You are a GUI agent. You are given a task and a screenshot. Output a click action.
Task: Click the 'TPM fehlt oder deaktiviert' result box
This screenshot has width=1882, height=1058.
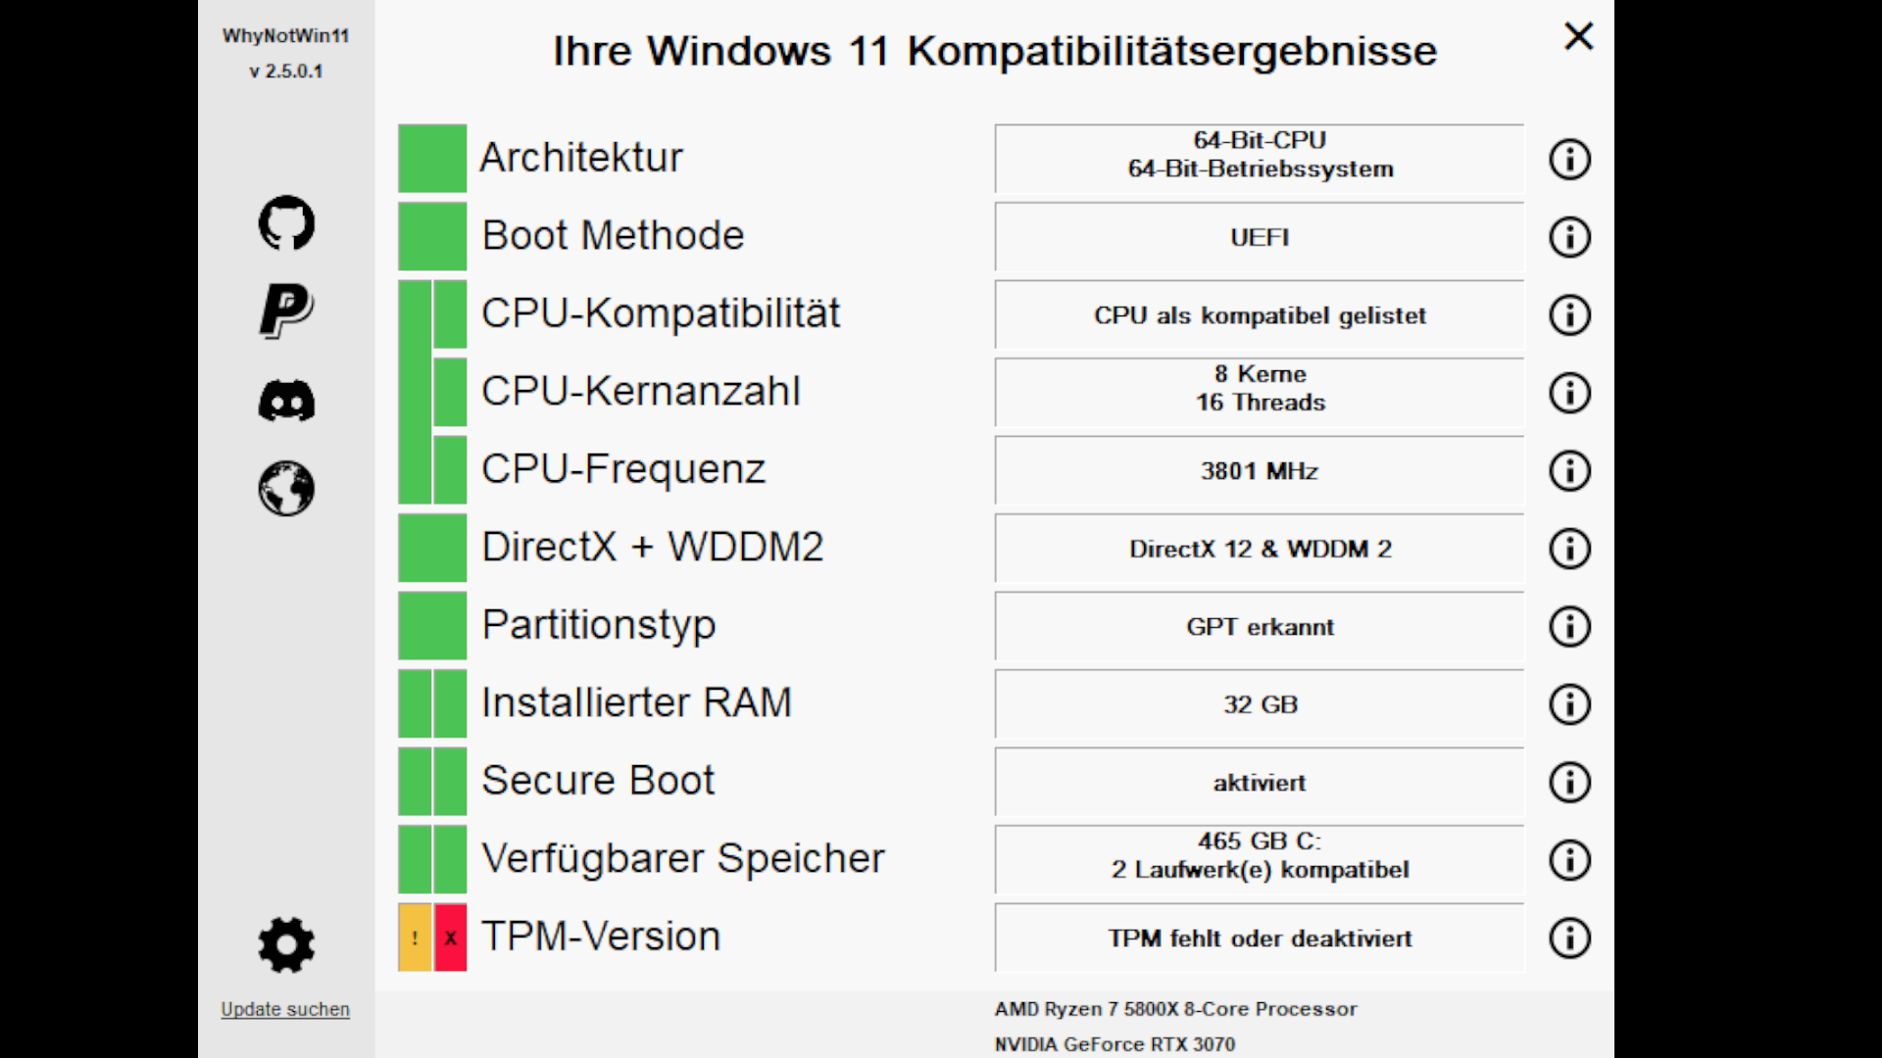coord(1259,938)
